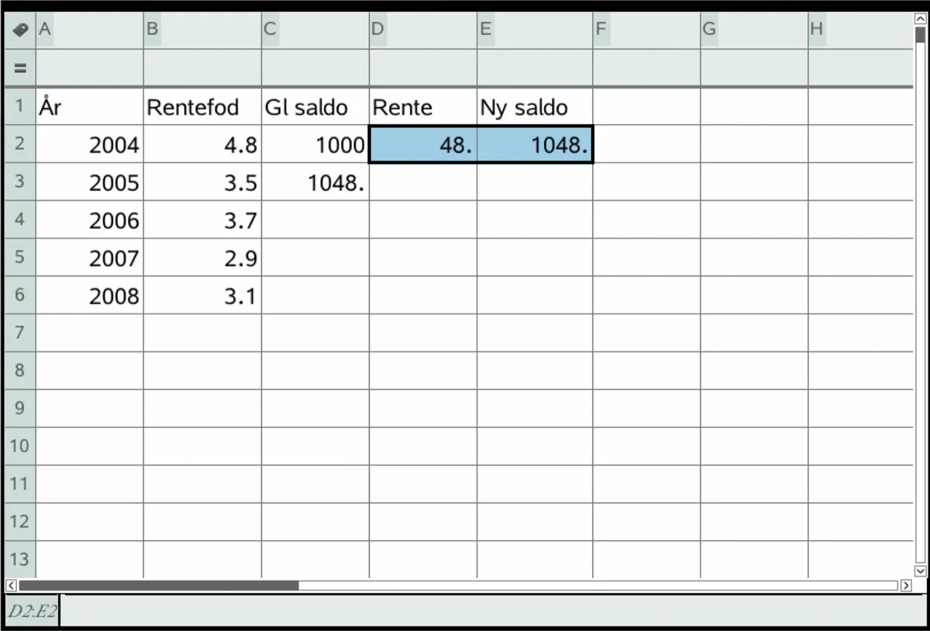The width and height of the screenshot is (930, 631).
Task: Click the 'Ny saldo' cell
Action: click(x=535, y=107)
